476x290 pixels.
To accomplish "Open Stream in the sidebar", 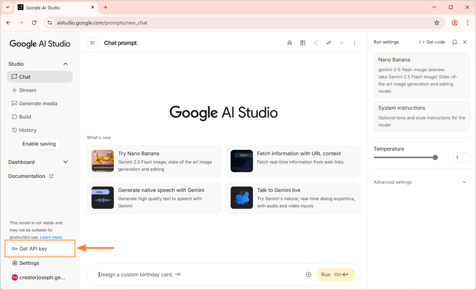I will 40,90.
